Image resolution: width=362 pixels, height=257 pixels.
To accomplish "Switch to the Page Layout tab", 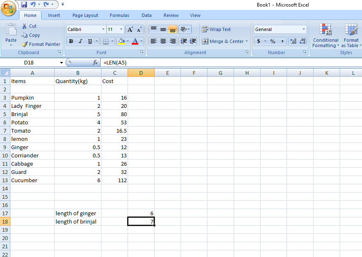I will click(85, 15).
